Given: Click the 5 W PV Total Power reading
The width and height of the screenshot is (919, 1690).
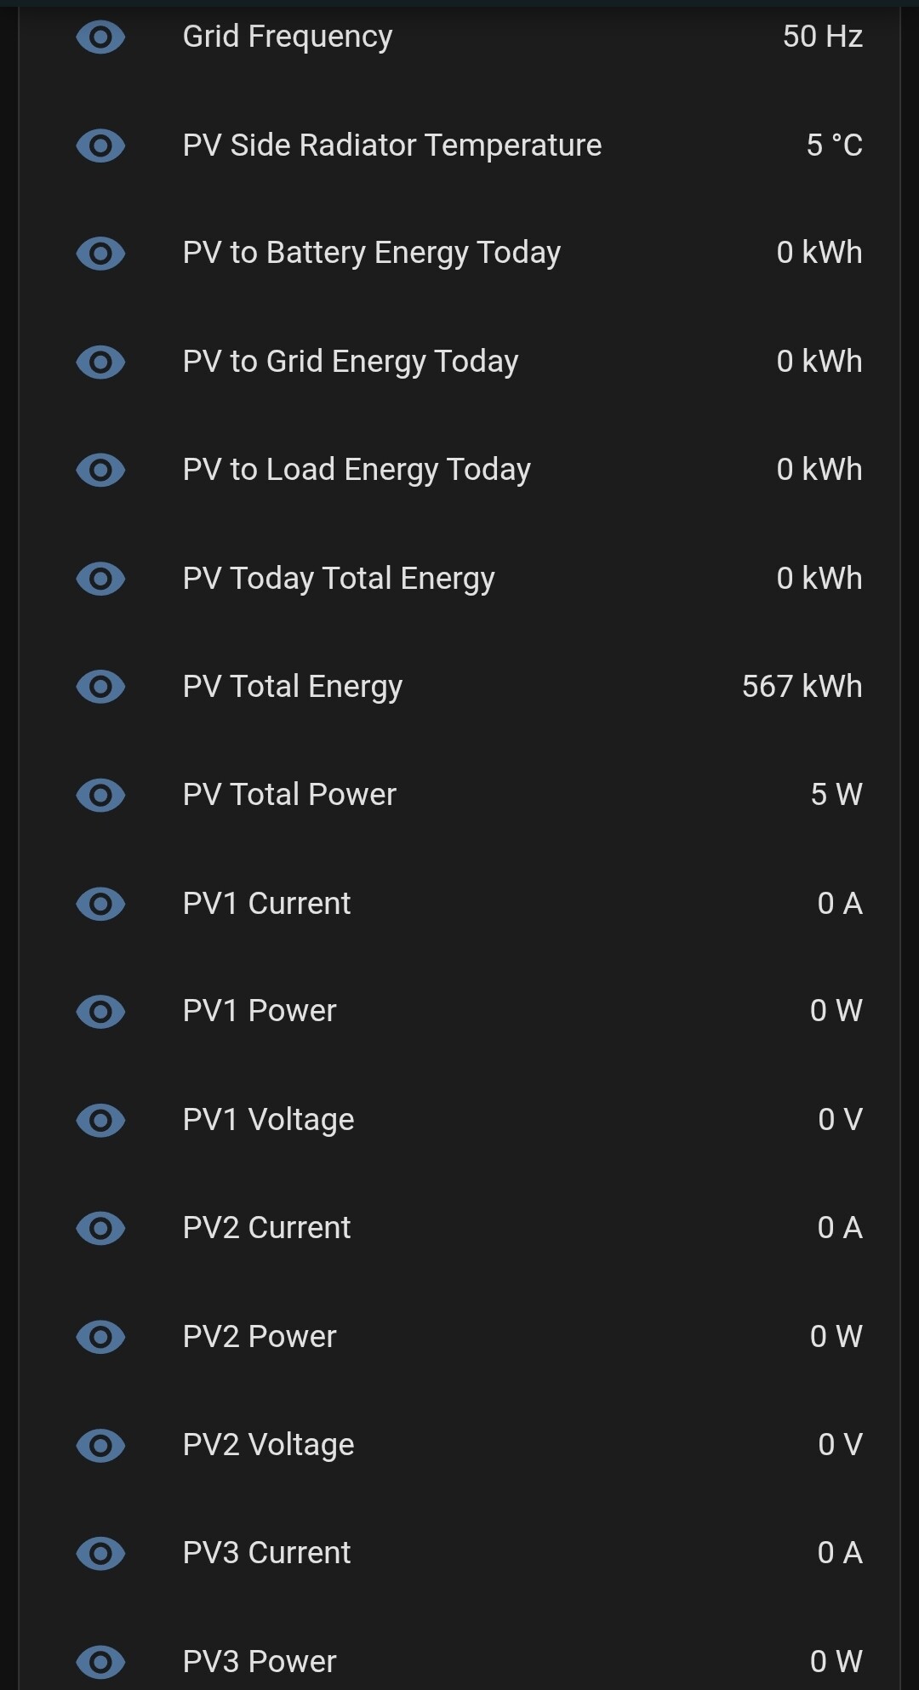Looking at the screenshot, I should pyautogui.click(x=836, y=795).
